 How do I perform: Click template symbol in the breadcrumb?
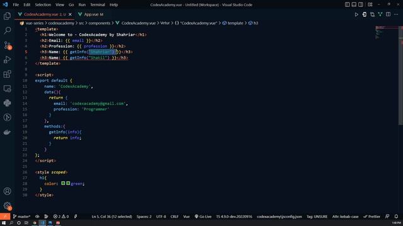[x=235, y=23]
